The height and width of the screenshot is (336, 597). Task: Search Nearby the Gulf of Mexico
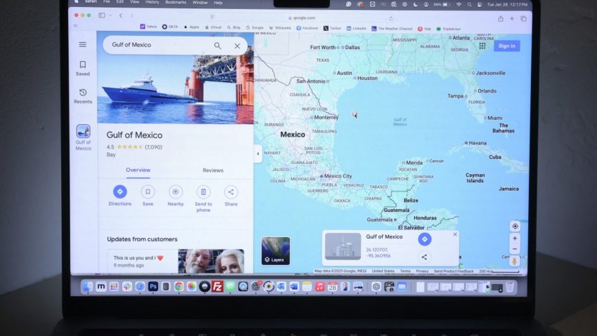point(176,196)
